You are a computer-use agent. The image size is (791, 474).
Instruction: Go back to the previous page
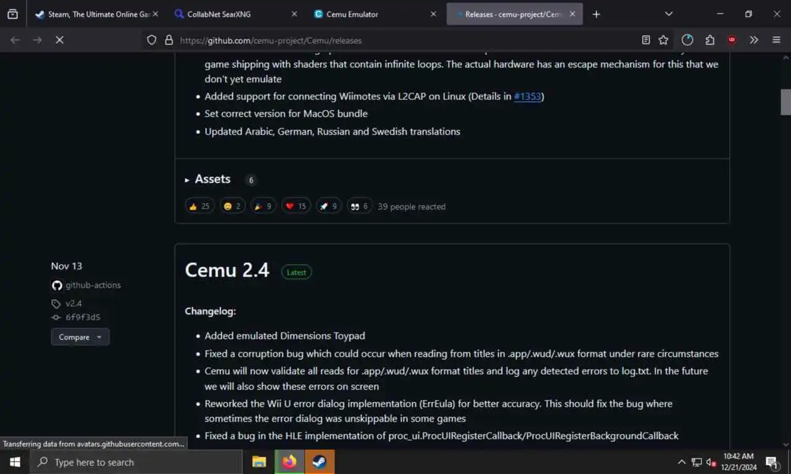[15, 39]
